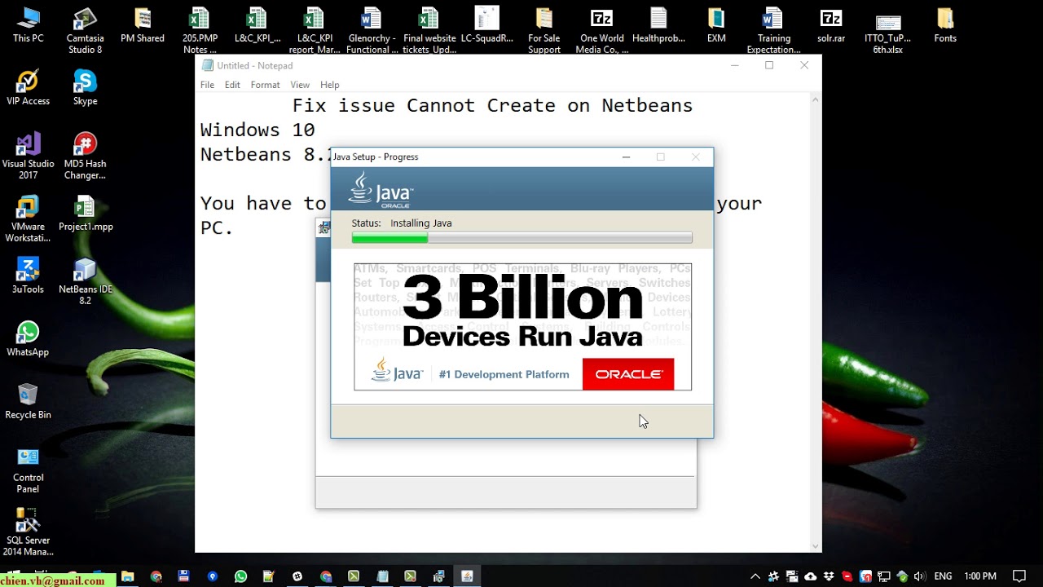Click Notepad vertical scrollbar down arrow
Viewport: 1043px width, 587px height.
[816, 546]
